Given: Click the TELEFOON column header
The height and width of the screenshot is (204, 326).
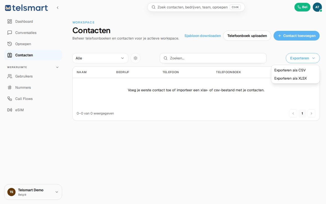Looking at the screenshot, I should 171,72.
